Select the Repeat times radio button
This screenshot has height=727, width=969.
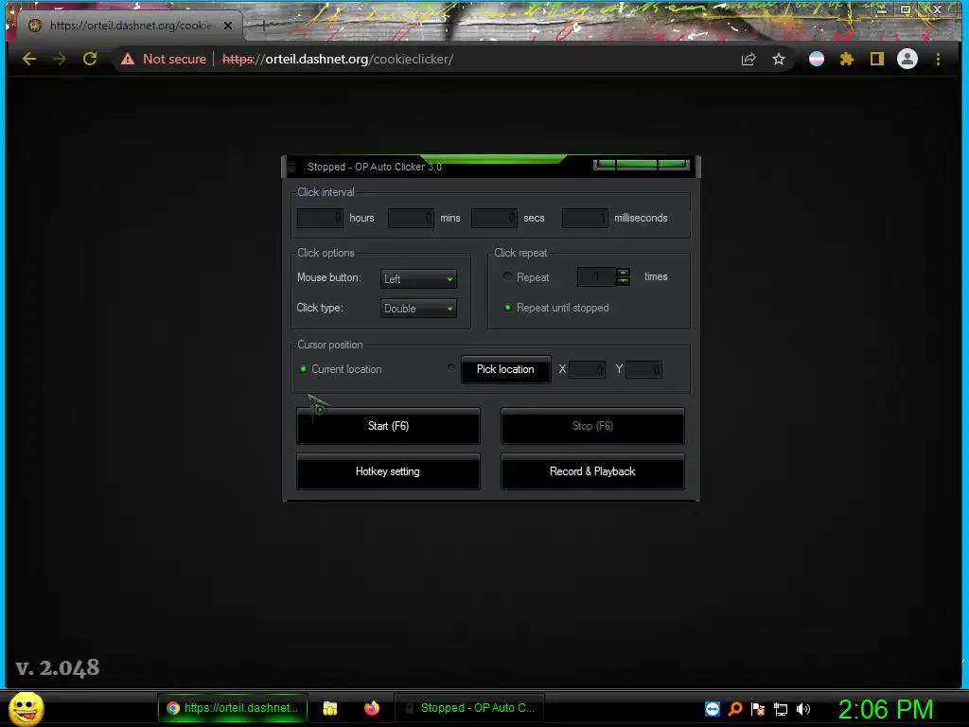coord(507,276)
